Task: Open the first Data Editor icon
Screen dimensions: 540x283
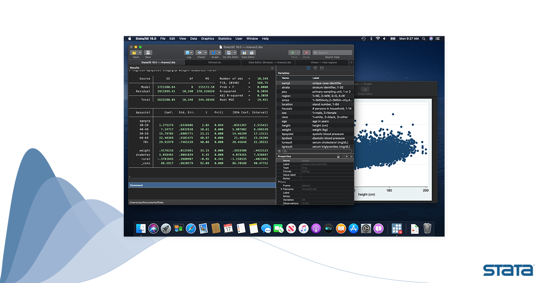Action: 244,53
